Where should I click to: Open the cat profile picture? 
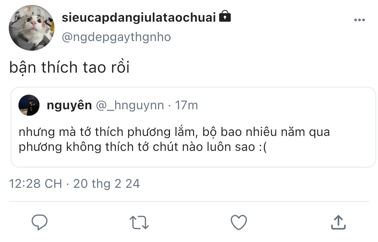(x=32, y=28)
